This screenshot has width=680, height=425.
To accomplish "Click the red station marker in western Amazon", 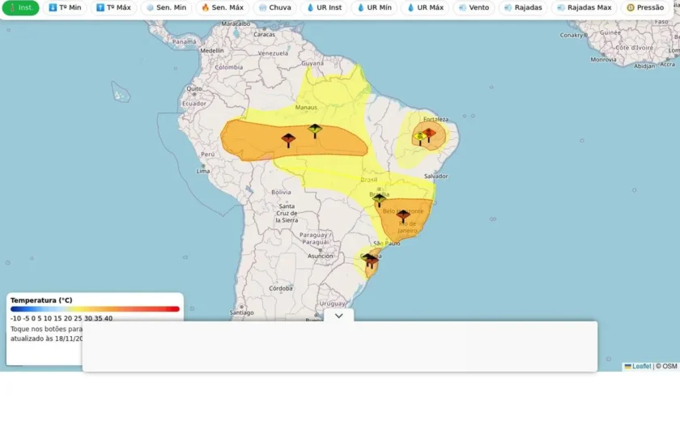I will 288,141.
